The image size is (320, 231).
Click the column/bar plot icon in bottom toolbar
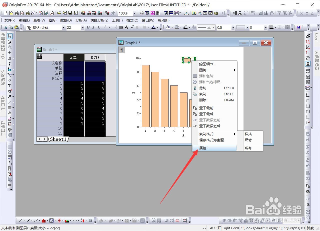[x=43, y=220]
